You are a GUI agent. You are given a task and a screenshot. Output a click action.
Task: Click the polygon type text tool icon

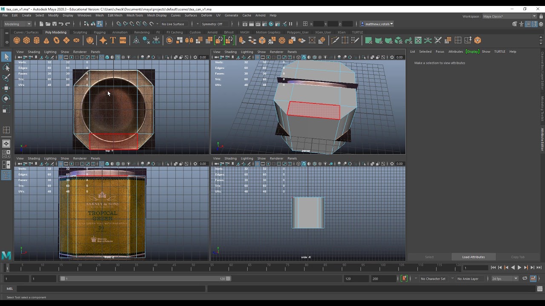(113, 40)
